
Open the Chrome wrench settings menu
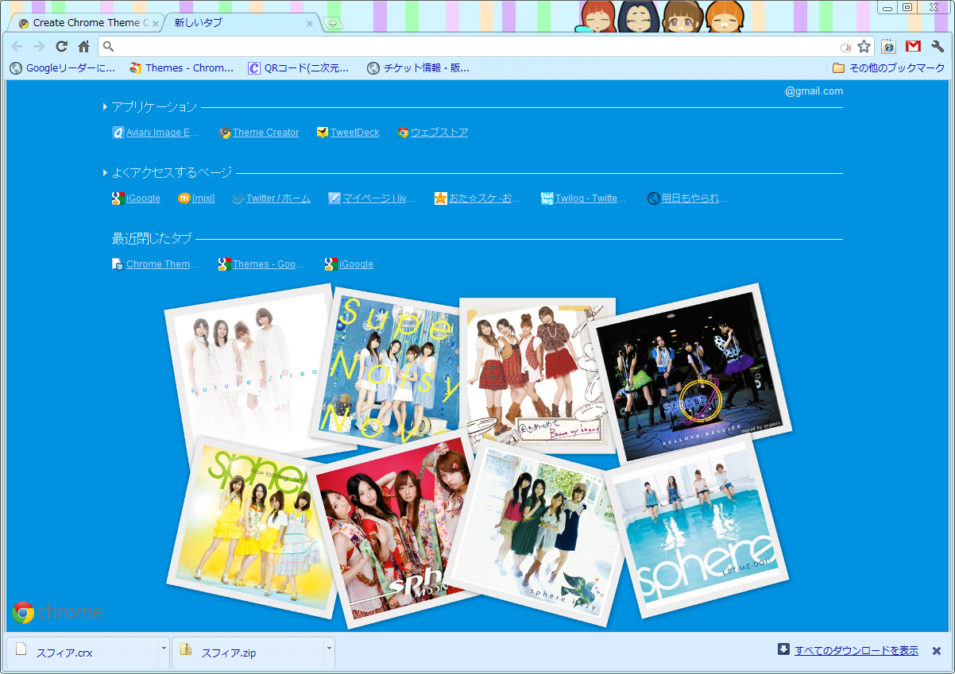coord(938,46)
